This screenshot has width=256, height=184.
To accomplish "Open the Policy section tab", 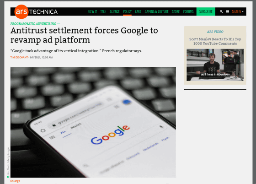I will (128, 11).
